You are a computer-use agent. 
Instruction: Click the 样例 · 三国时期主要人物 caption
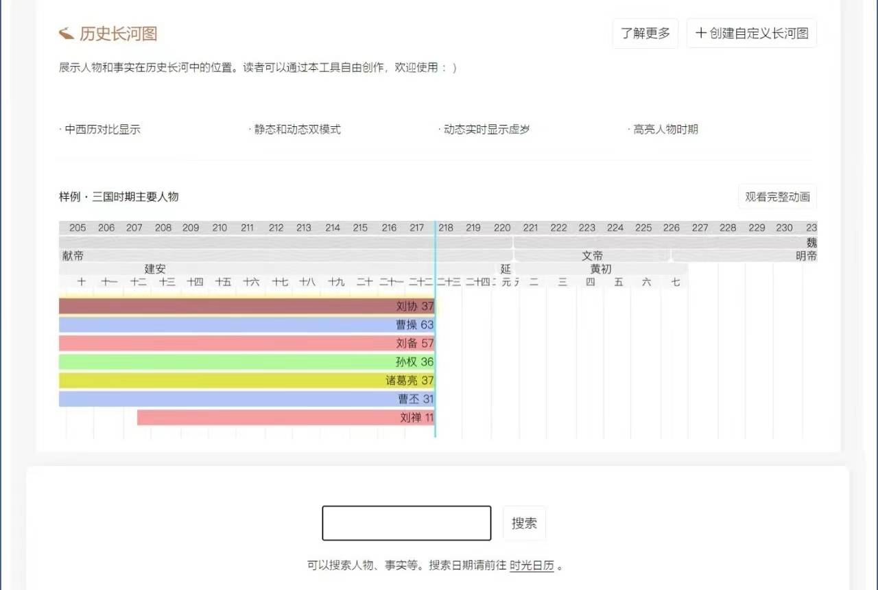(x=119, y=197)
